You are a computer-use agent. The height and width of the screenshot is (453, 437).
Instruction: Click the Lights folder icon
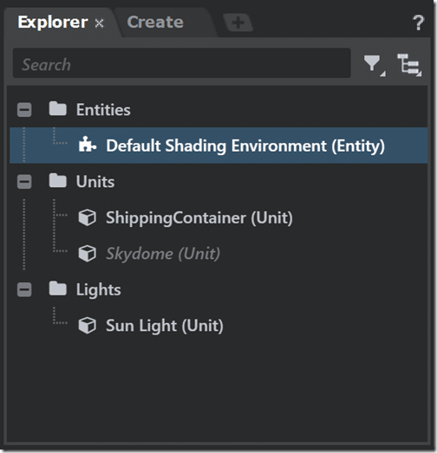58,288
